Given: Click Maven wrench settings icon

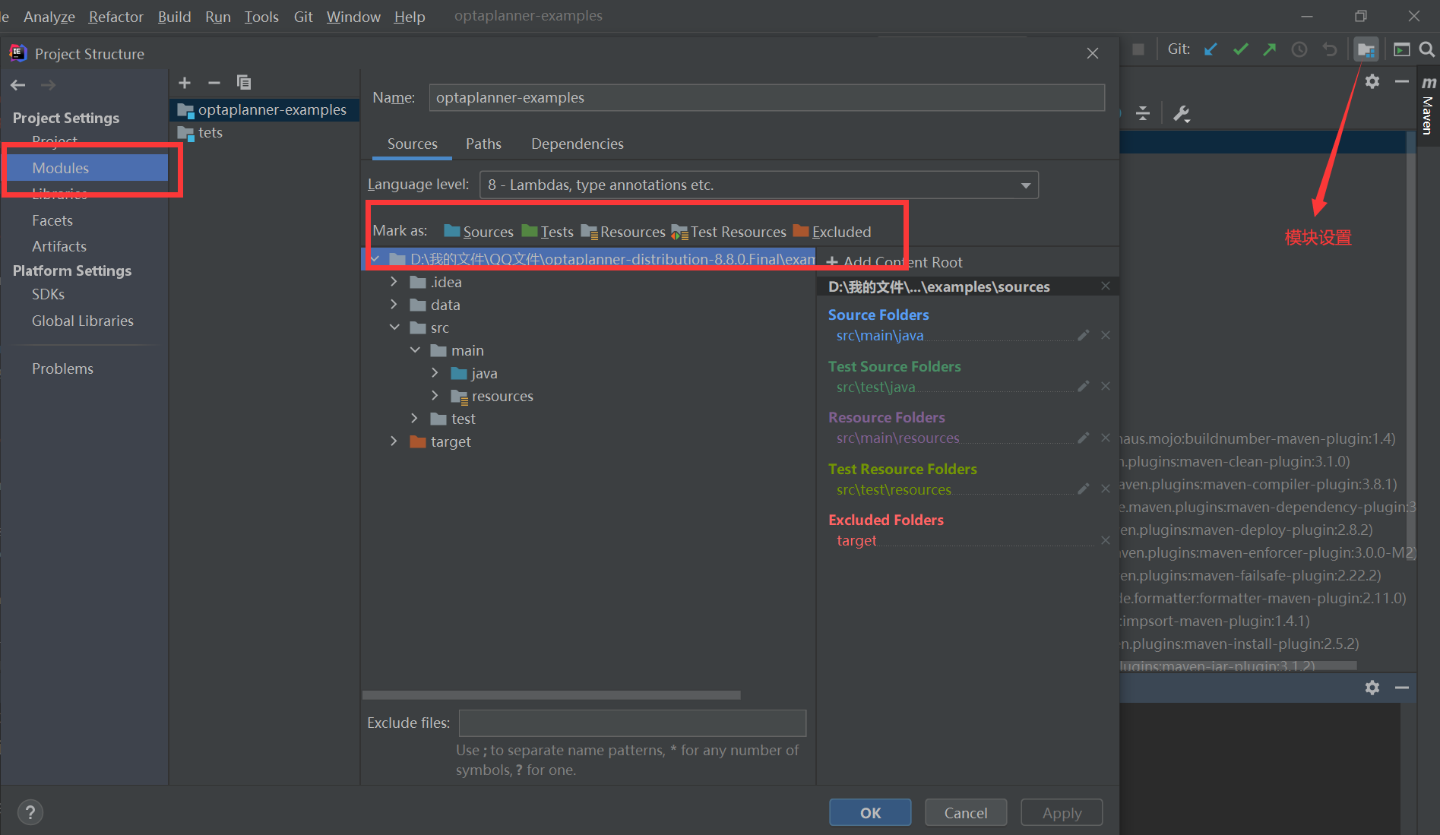Looking at the screenshot, I should (x=1182, y=114).
